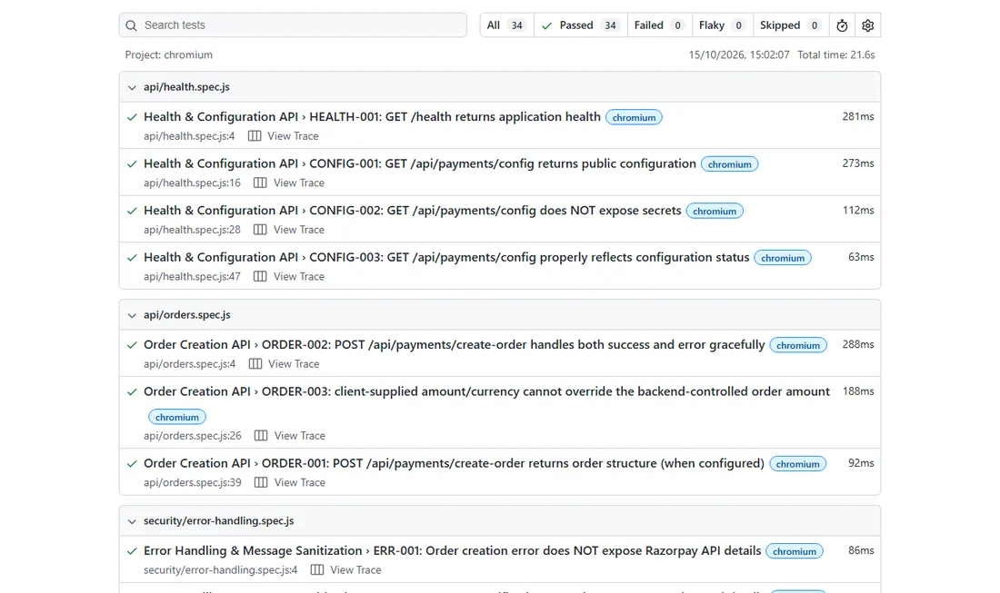Image resolution: width=1000 pixels, height=593 pixels.
Task: Click trace icon beside security/error-handling.spec.js:4
Action: tap(317, 570)
